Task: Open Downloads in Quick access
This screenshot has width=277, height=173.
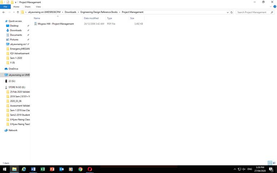Action: pyautogui.click(x=16, y=30)
